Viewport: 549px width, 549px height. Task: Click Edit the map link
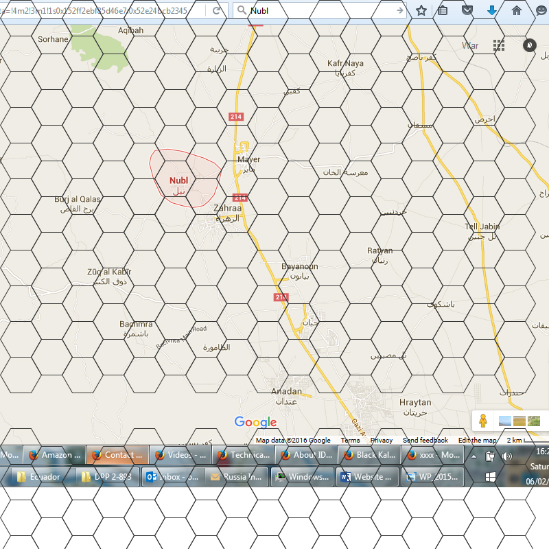pyautogui.click(x=477, y=440)
